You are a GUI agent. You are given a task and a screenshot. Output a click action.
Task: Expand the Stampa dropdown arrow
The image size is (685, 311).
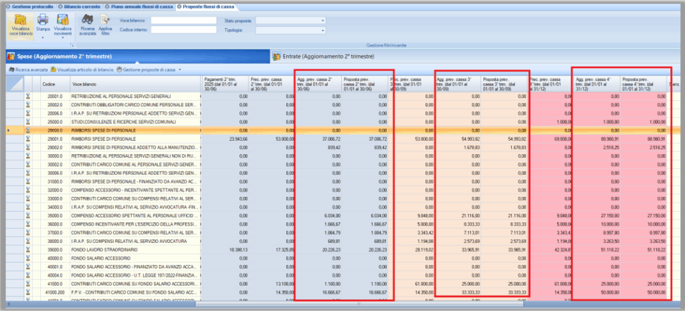42,39
